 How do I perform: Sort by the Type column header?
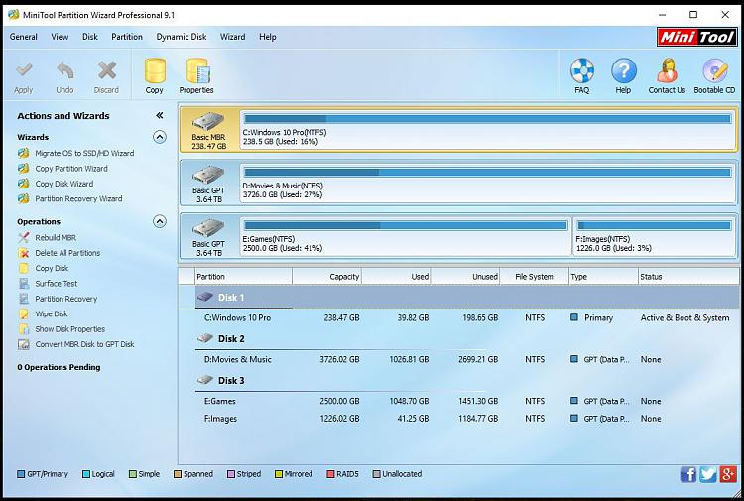pos(603,277)
